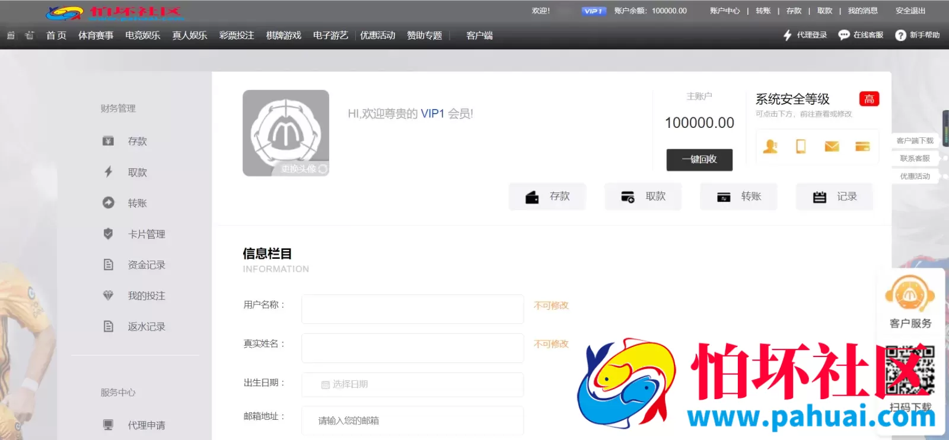
Task: Open 棋牌游戏 card games menu
Action: pos(284,36)
